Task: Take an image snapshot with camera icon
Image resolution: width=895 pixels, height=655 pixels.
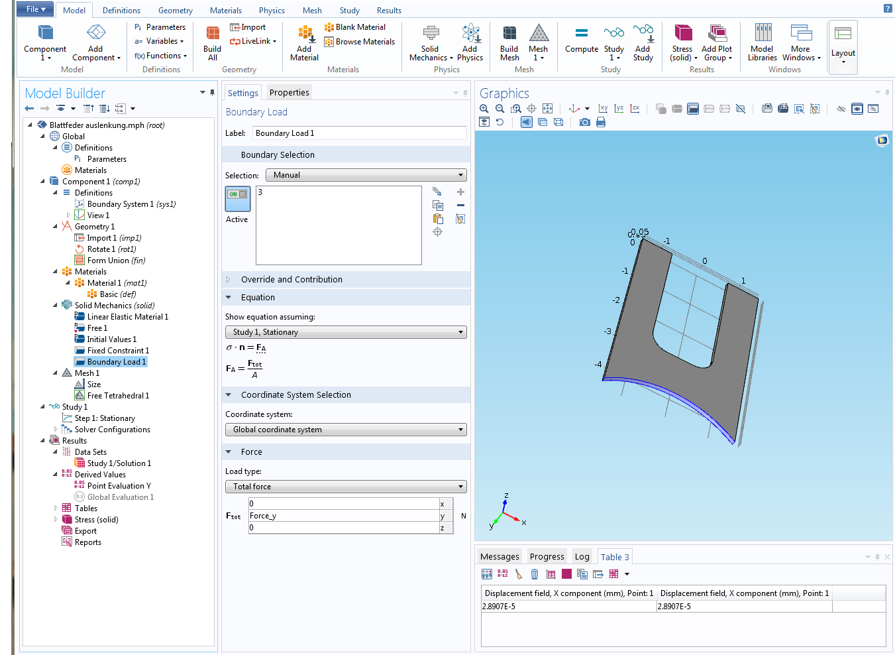Action: pos(584,122)
